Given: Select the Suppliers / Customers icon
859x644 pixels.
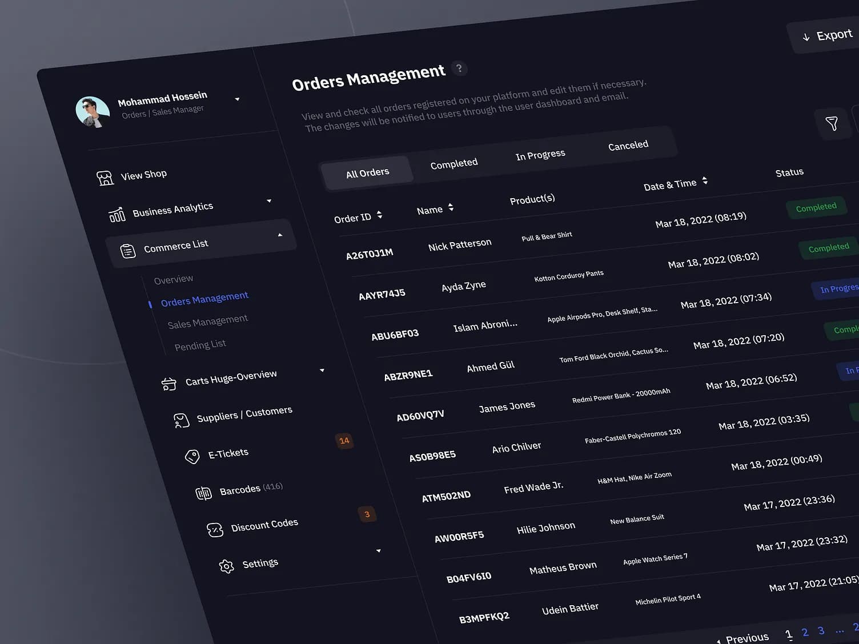Looking at the screenshot, I should pyautogui.click(x=181, y=420).
